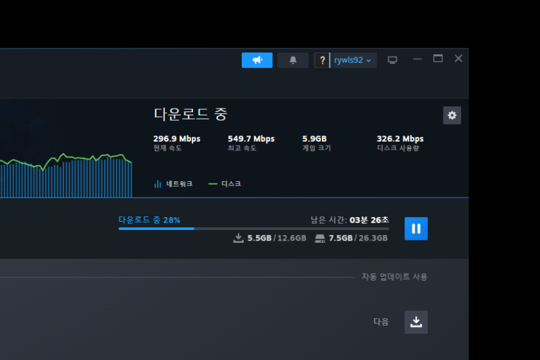The height and width of the screenshot is (360, 540).
Task: Click the remaining time 03분 26초
Action: (369, 220)
